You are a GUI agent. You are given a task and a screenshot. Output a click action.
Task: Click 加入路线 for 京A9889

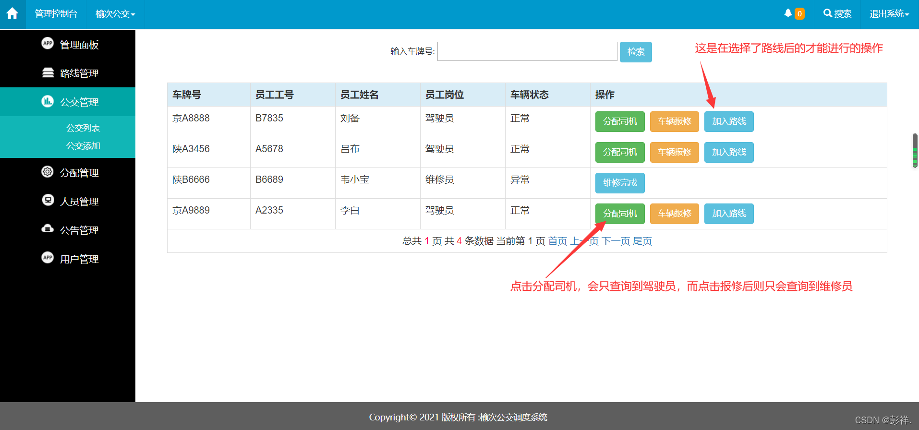[x=729, y=214]
